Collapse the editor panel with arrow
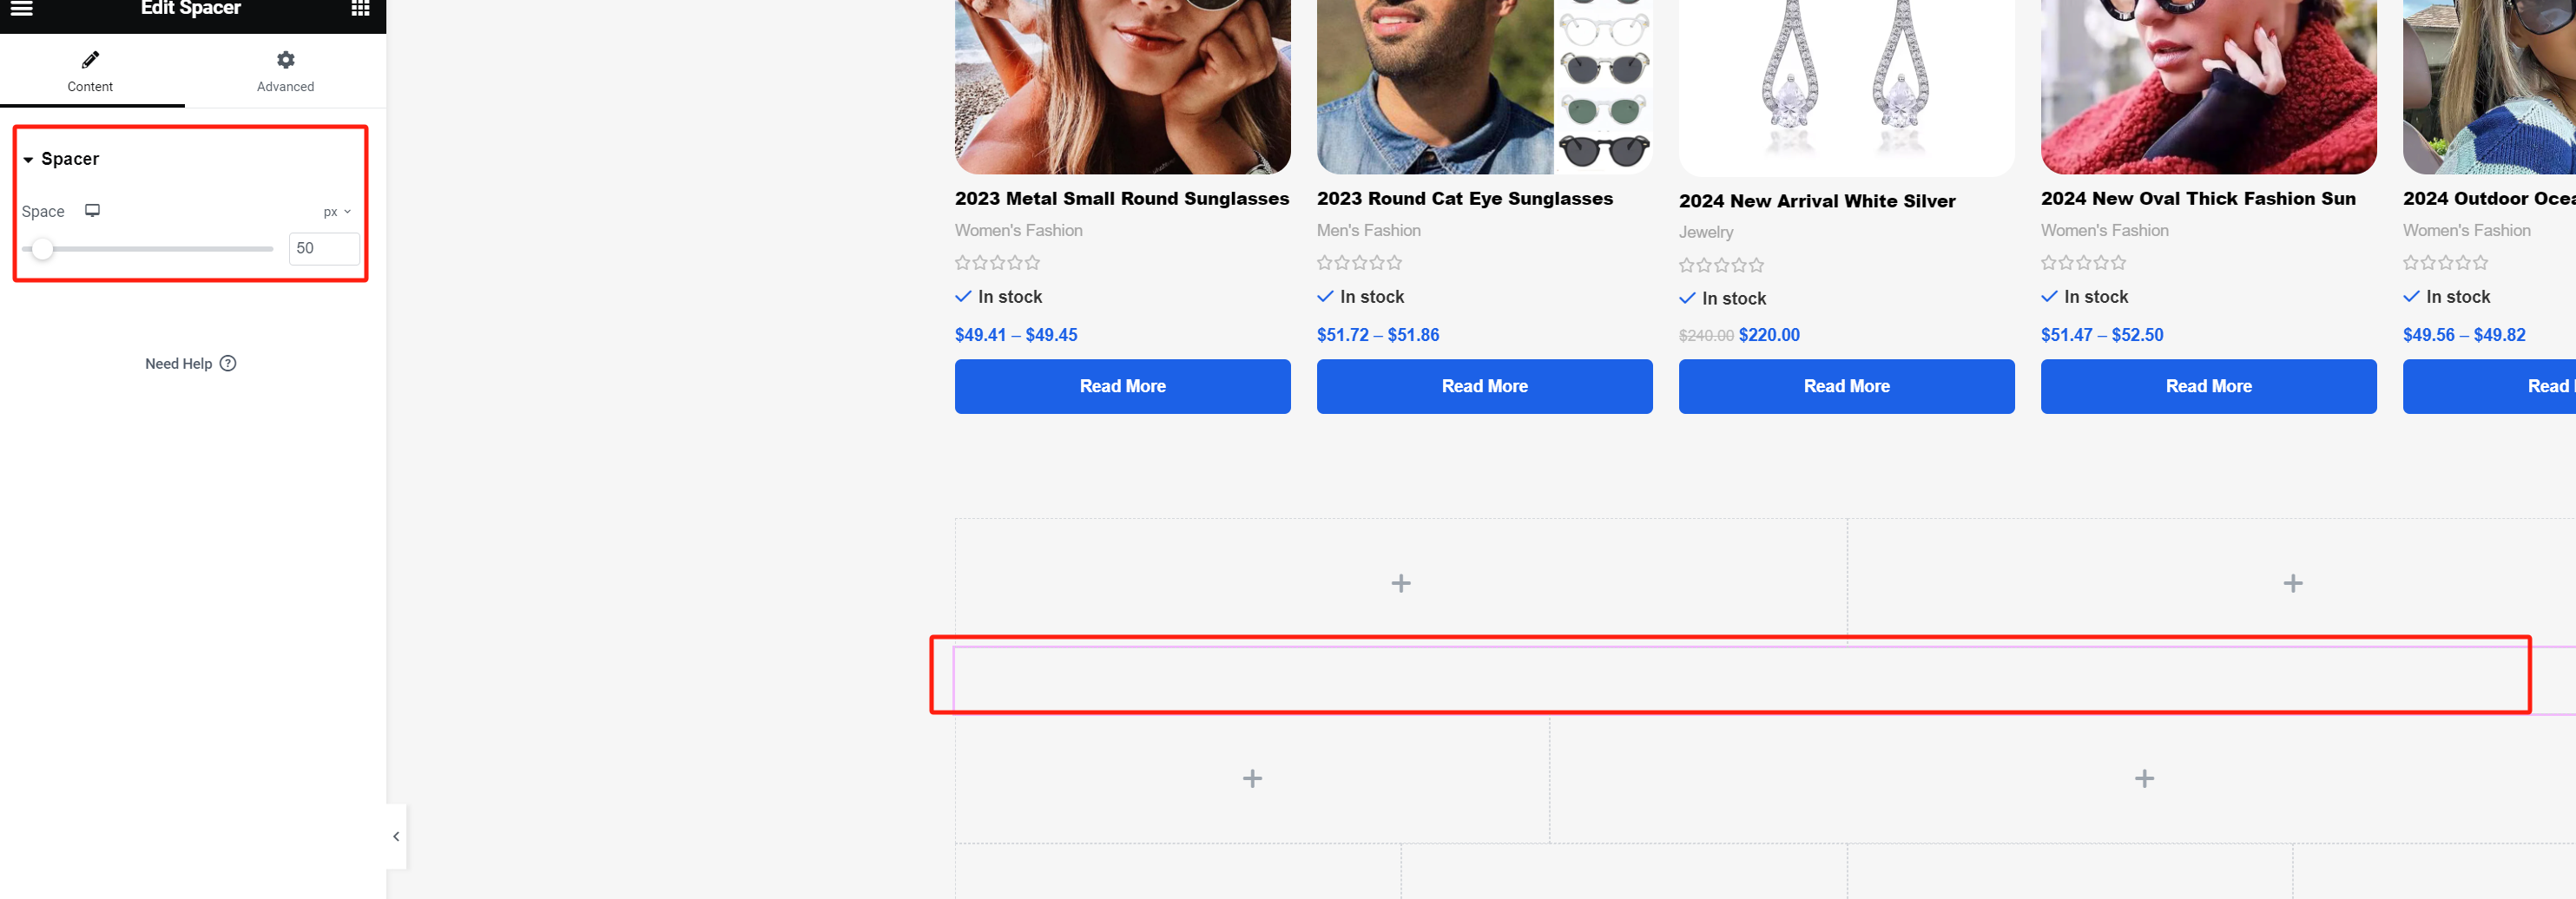Image resolution: width=2576 pixels, height=899 pixels. 396,836
